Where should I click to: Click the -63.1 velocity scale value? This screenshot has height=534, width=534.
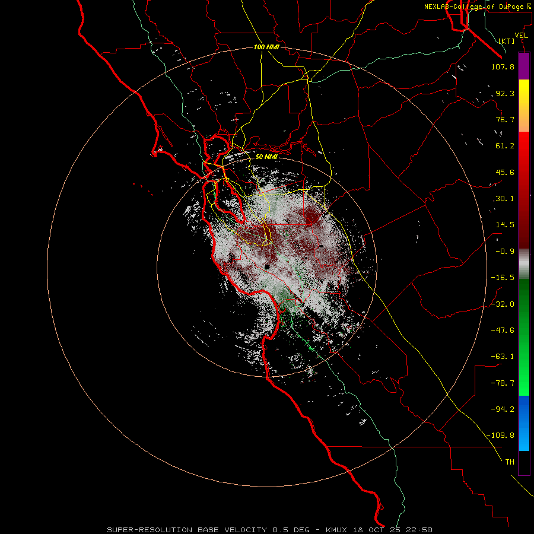(x=503, y=357)
